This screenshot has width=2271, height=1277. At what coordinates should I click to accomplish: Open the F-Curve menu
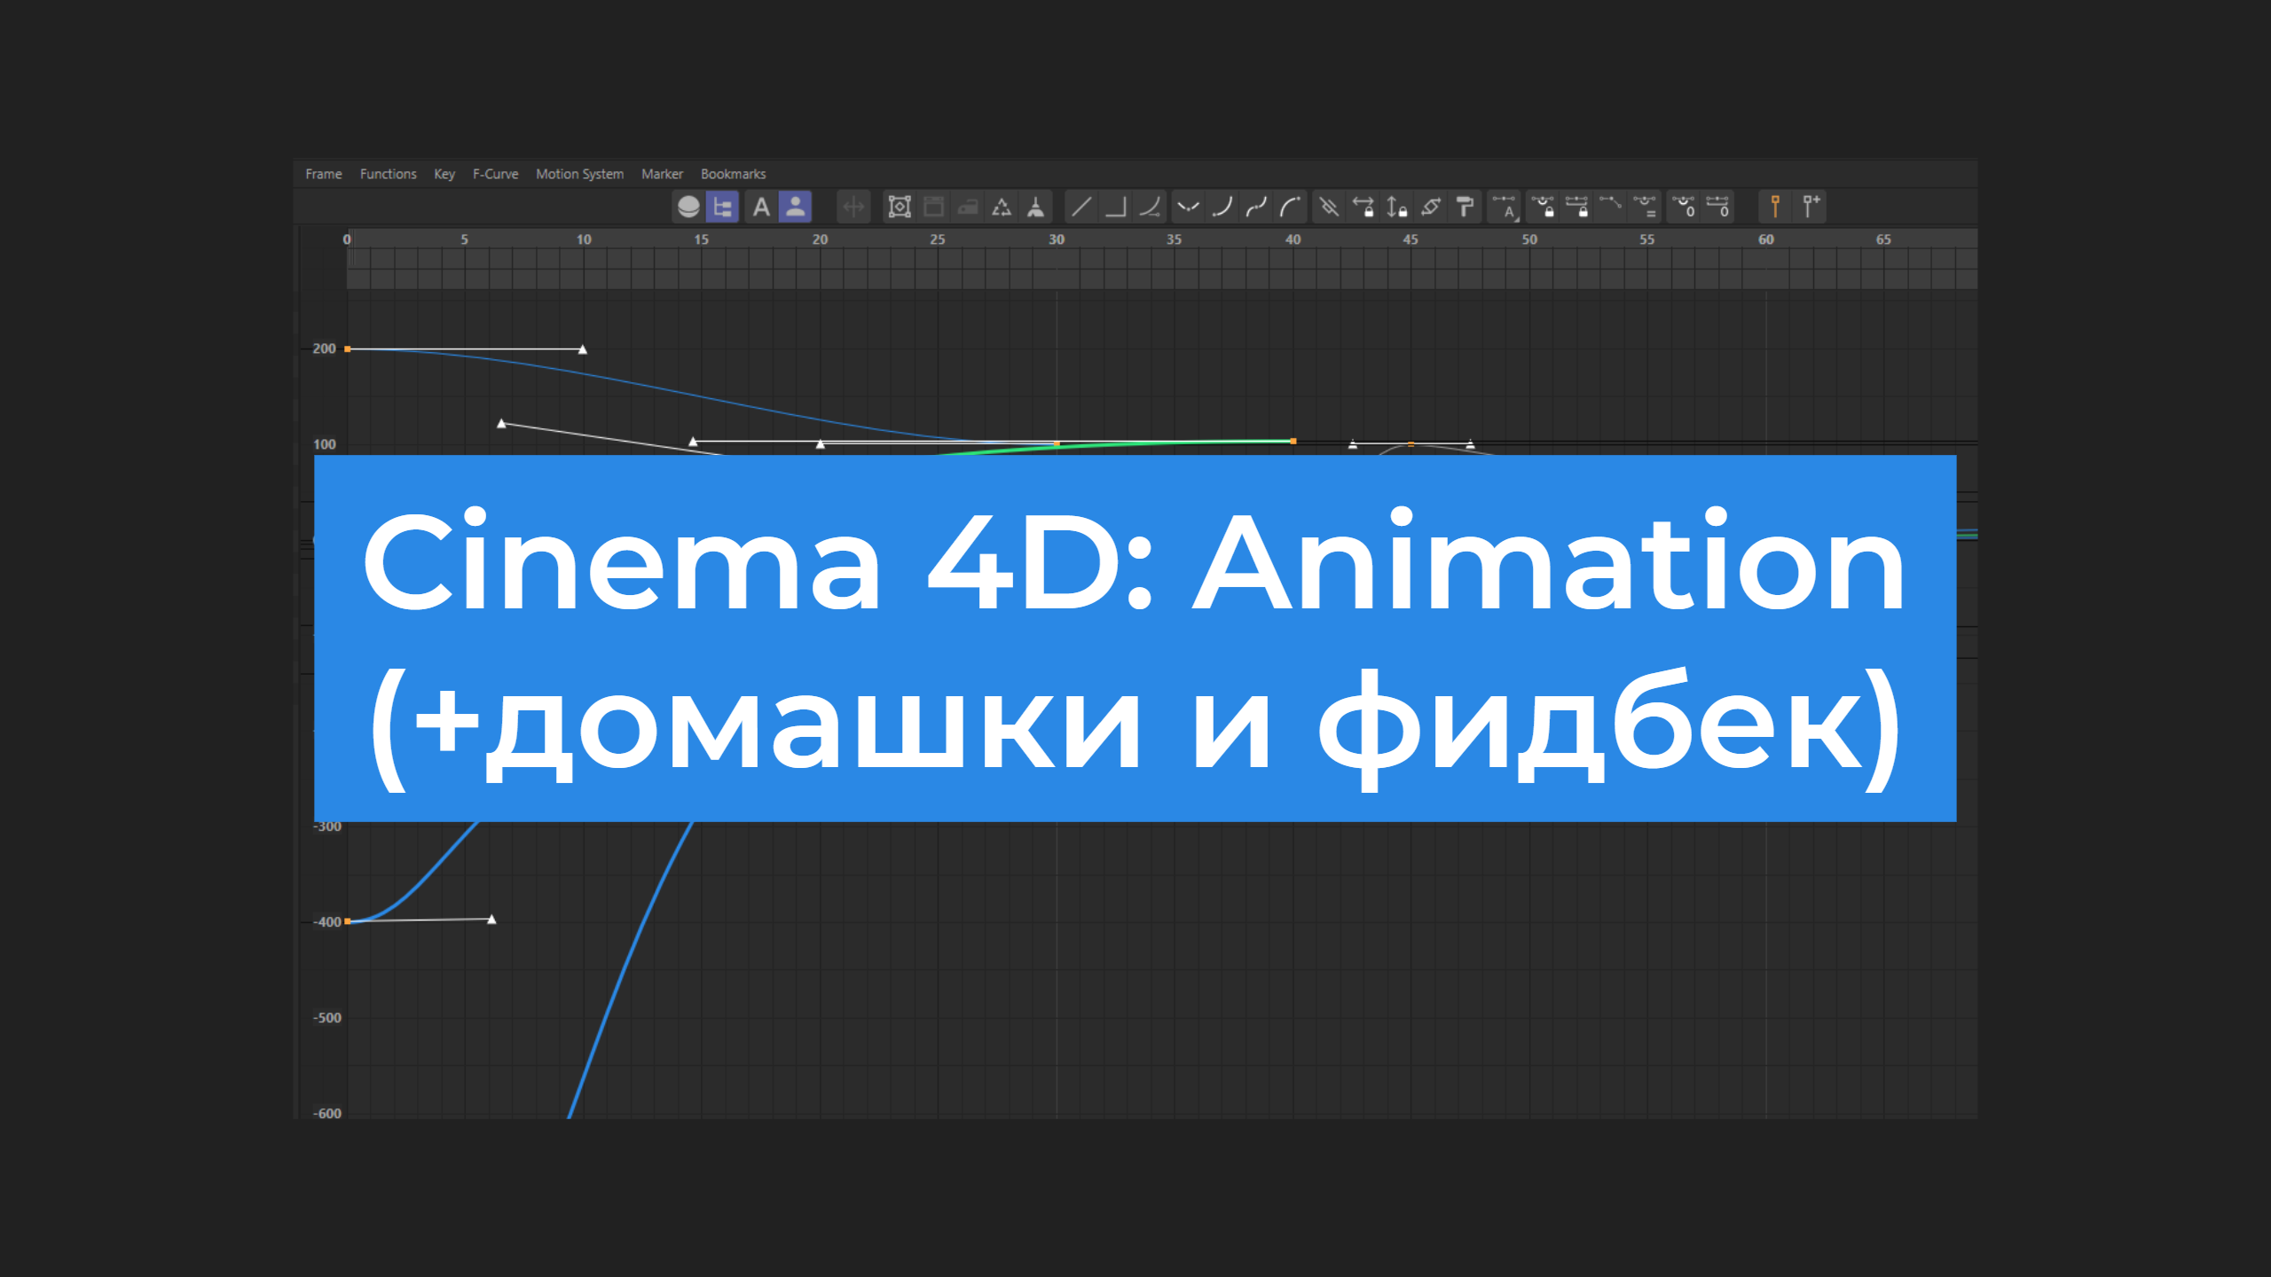point(495,174)
